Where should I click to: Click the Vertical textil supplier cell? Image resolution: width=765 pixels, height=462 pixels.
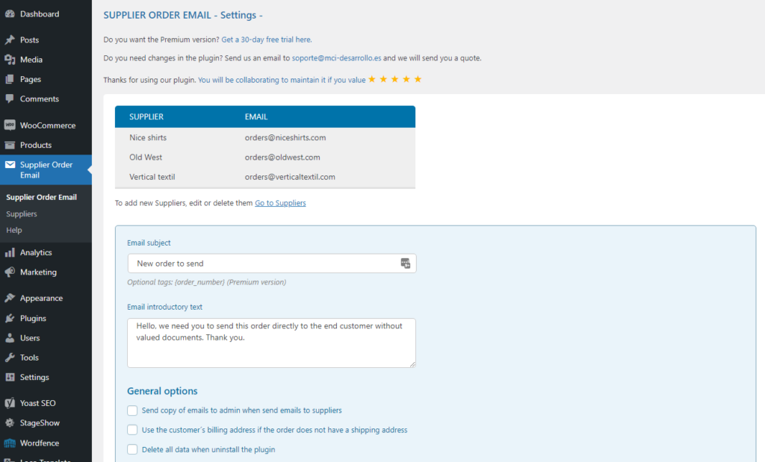152,177
